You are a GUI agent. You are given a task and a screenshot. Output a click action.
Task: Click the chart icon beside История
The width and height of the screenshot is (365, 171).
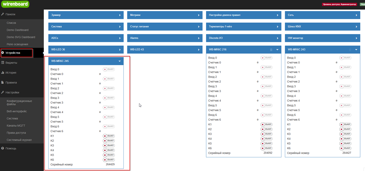coord(3,73)
